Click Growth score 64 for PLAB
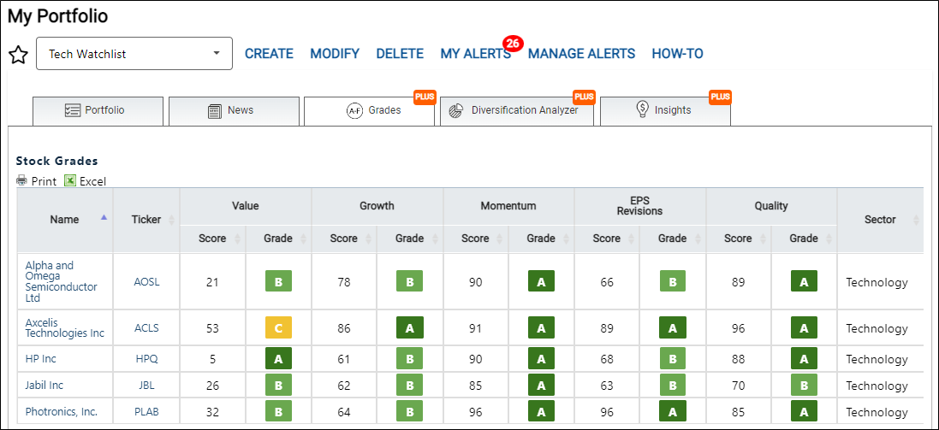Image resolution: width=939 pixels, height=430 pixels. [x=344, y=411]
